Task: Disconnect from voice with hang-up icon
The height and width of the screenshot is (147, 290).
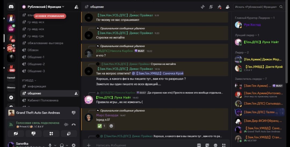Action: (x=73, y=125)
